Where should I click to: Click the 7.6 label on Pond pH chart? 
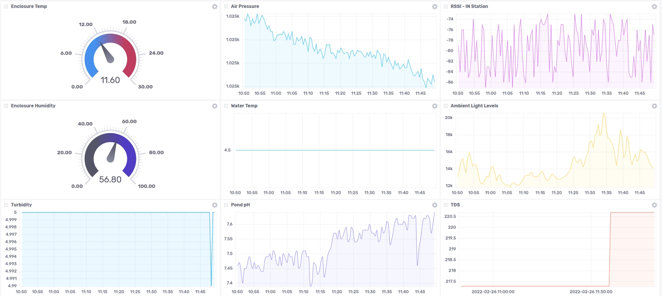tap(230, 224)
